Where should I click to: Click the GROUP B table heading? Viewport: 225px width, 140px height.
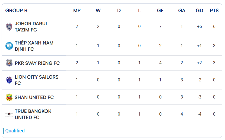[16, 11]
